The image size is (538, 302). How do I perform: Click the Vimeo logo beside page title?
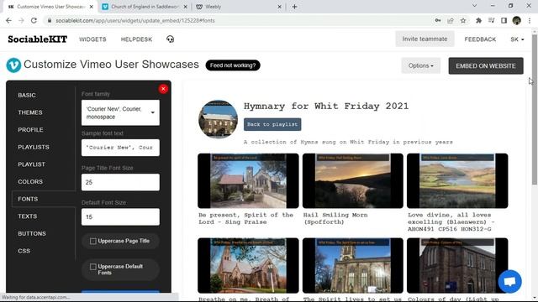coord(13,65)
